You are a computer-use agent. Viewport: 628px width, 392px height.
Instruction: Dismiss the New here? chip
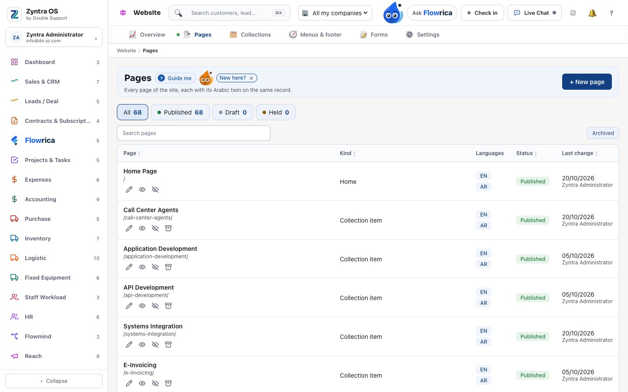251,78
